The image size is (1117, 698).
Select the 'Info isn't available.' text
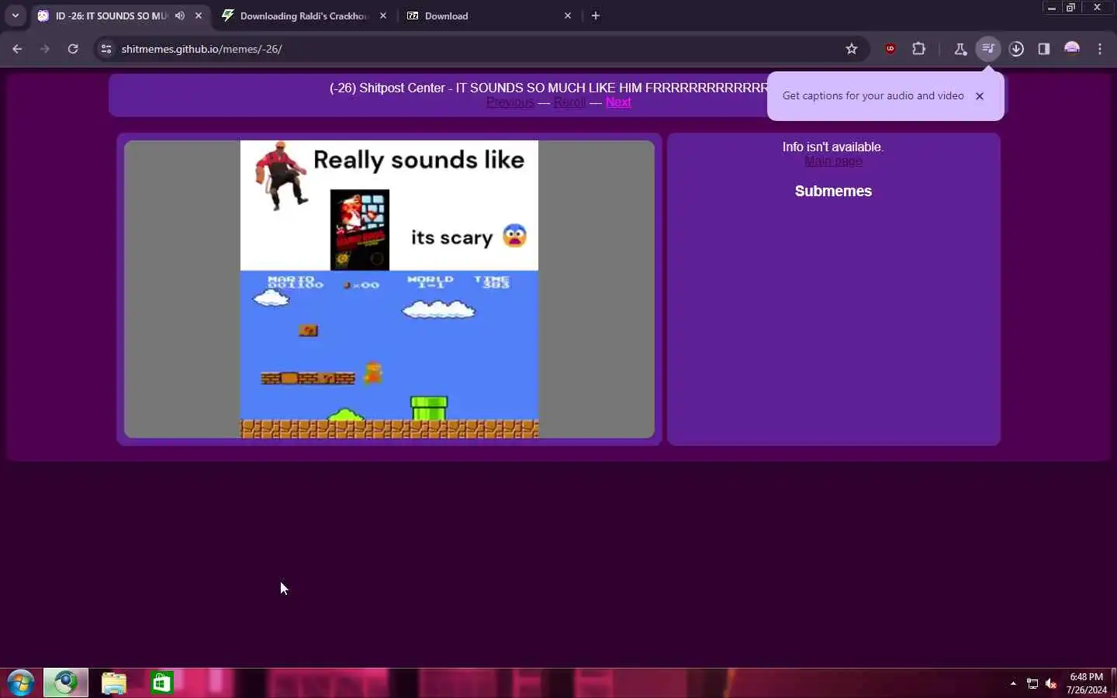tap(833, 147)
